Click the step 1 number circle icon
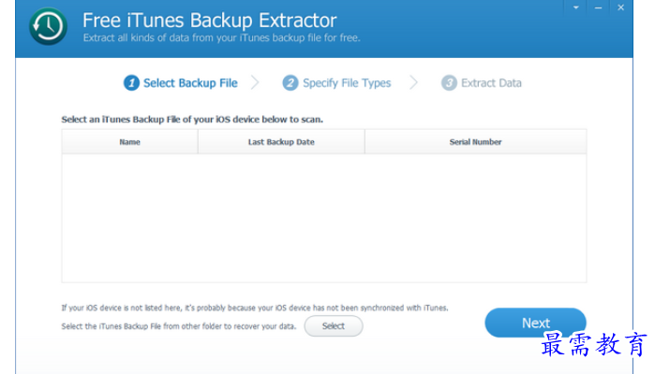Viewport: 655px width, 374px height. coord(131,82)
